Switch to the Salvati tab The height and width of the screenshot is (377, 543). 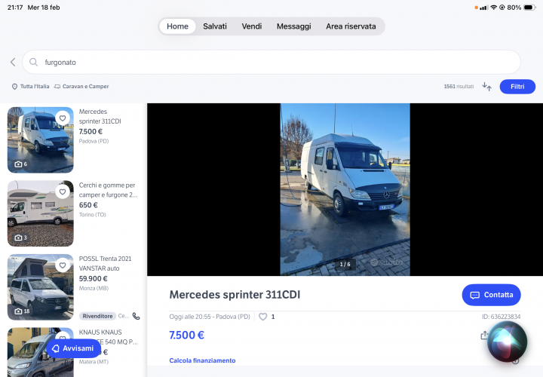pos(215,26)
